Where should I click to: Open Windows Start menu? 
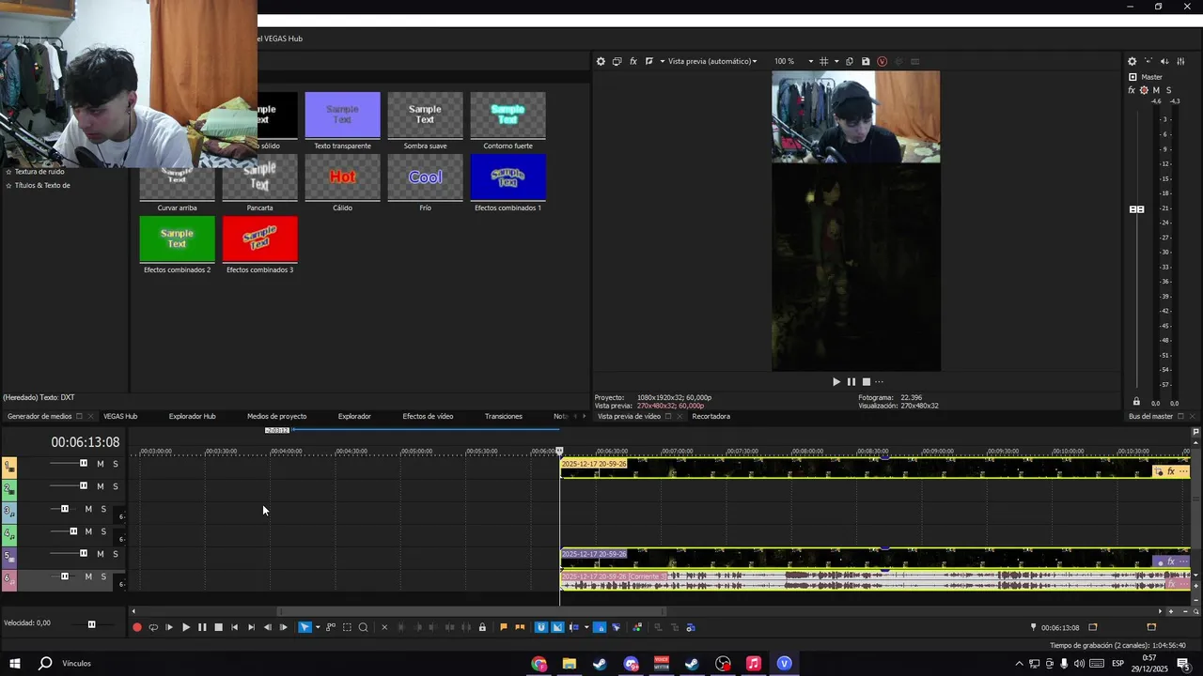15,664
